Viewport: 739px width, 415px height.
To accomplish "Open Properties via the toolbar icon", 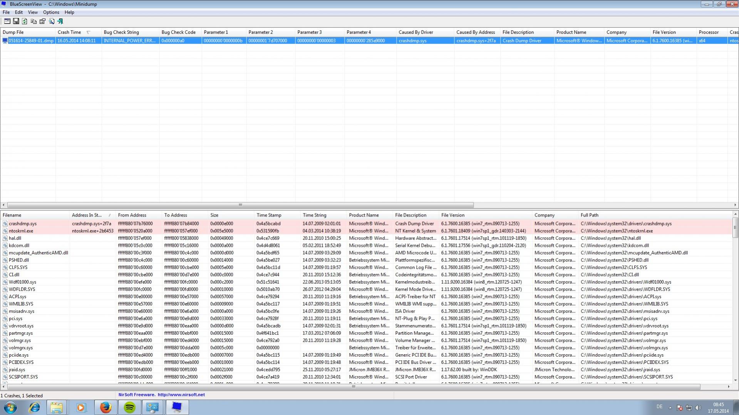I will tap(42, 21).
